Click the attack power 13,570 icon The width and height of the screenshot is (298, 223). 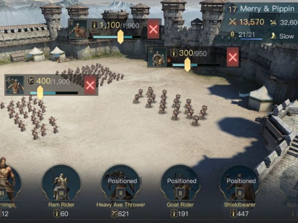(x=232, y=22)
